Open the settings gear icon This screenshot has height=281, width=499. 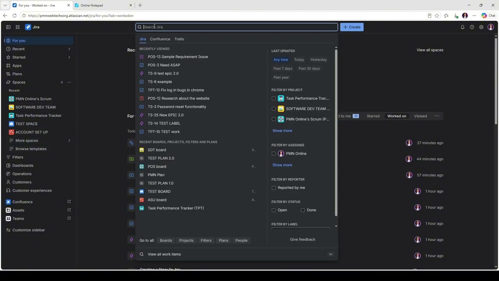[x=481, y=27]
